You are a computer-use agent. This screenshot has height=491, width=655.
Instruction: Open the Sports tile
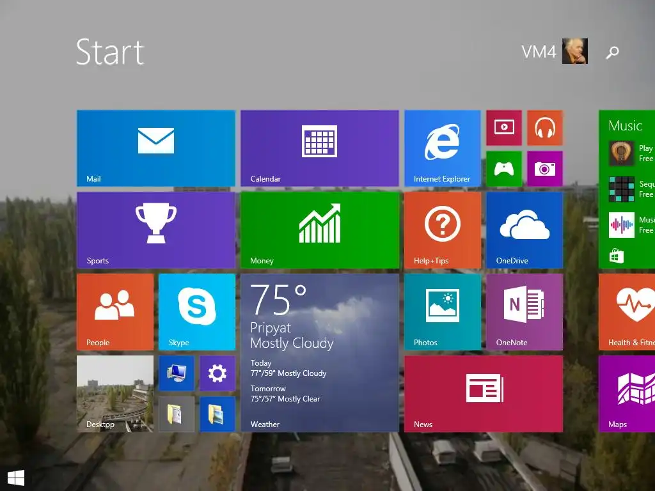[x=156, y=230]
